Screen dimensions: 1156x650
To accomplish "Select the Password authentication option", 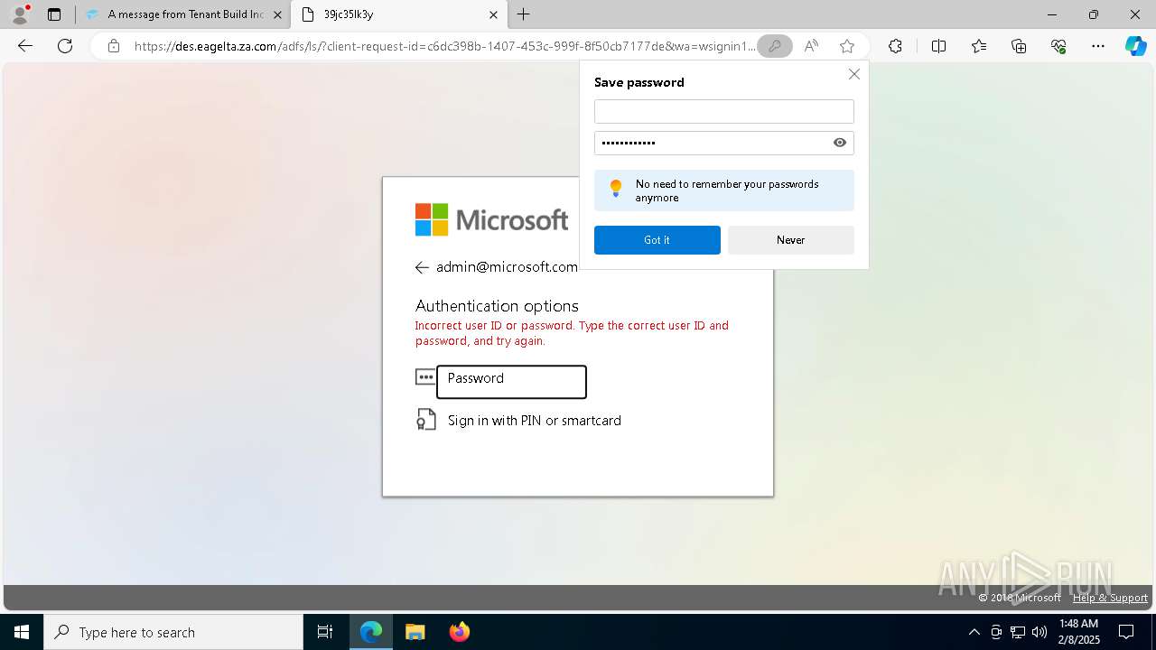I will pos(511,382).
